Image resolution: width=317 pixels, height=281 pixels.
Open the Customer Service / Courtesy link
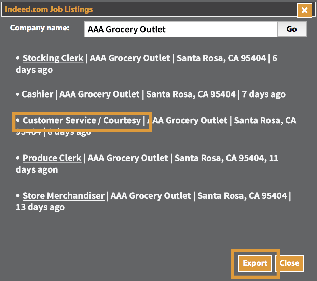tap(82, 120)
